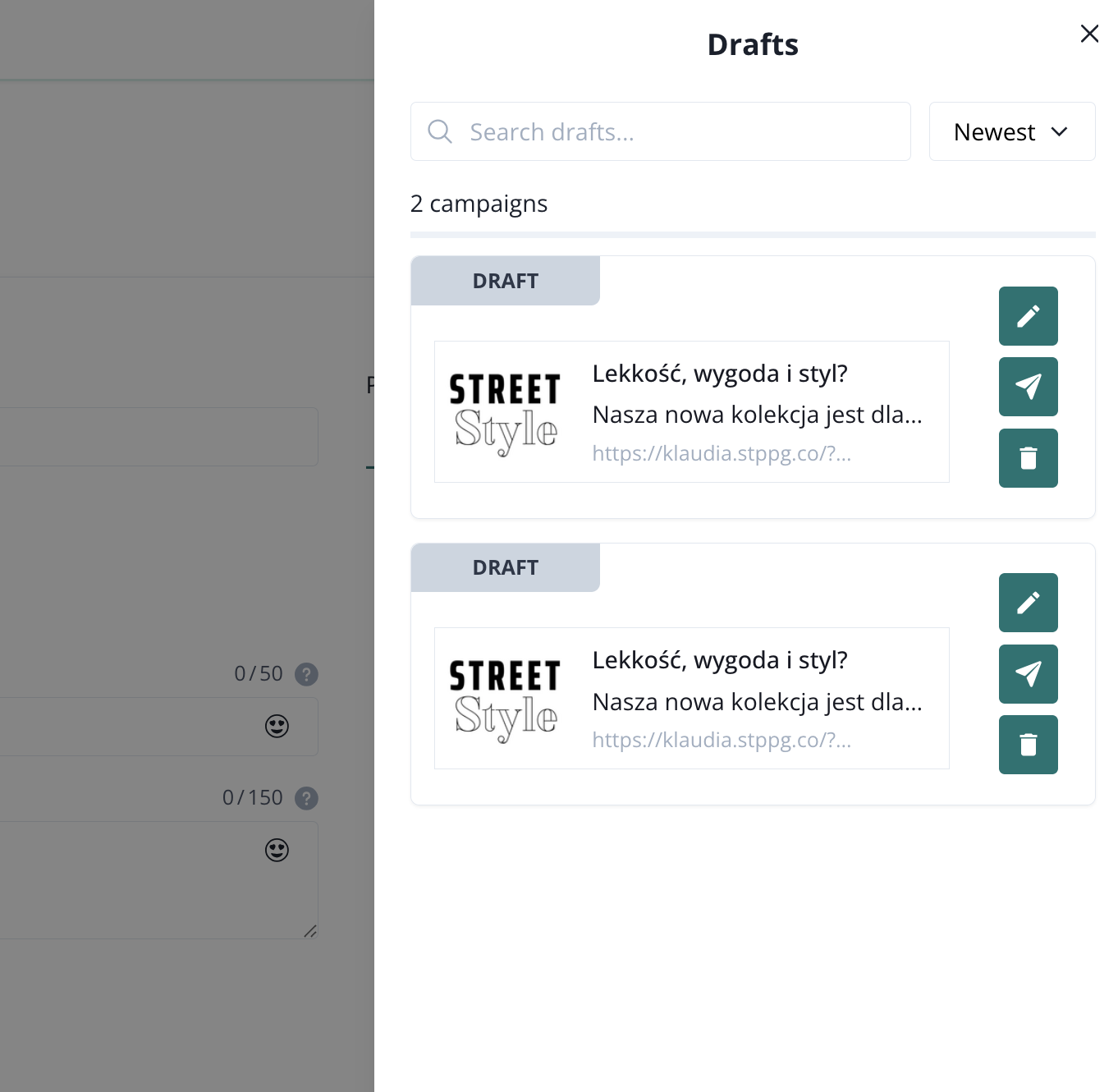Close the Drafts panel
Image resolution: width=1118 pixels, height=1092 pixels.
pyautogui.click(x=1089, y=34)
